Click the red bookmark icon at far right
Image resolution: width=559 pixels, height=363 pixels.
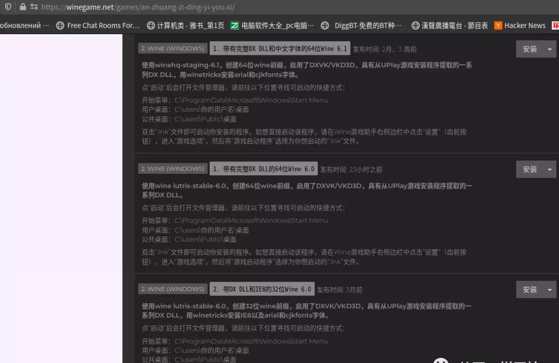555,25
